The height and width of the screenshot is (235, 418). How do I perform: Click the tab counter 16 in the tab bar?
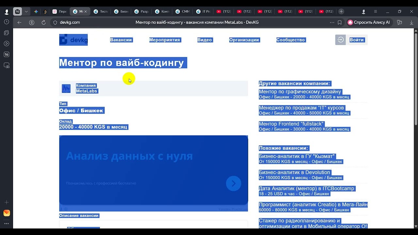[x=18, y=11]
